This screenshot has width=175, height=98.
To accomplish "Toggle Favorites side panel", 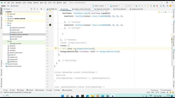I will click(x=1, y=72).
